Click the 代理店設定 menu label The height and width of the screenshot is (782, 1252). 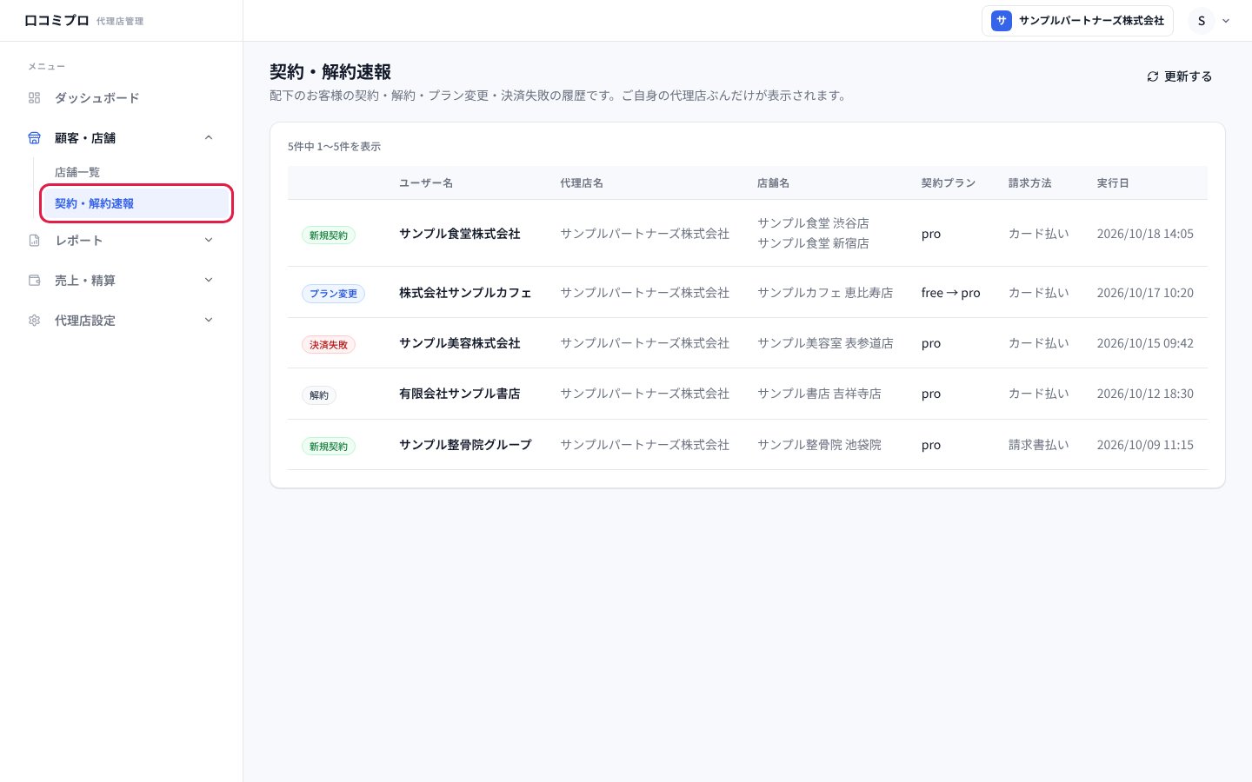click(x=85, y=321)
